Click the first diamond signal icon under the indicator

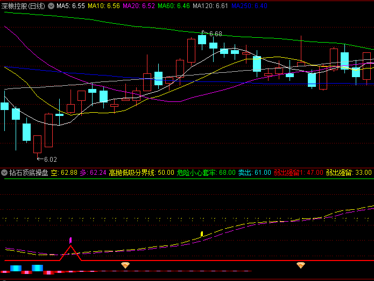coord(125,265)
